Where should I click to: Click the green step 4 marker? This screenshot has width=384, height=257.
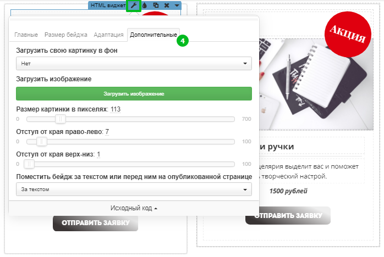[x=183, y=41]
